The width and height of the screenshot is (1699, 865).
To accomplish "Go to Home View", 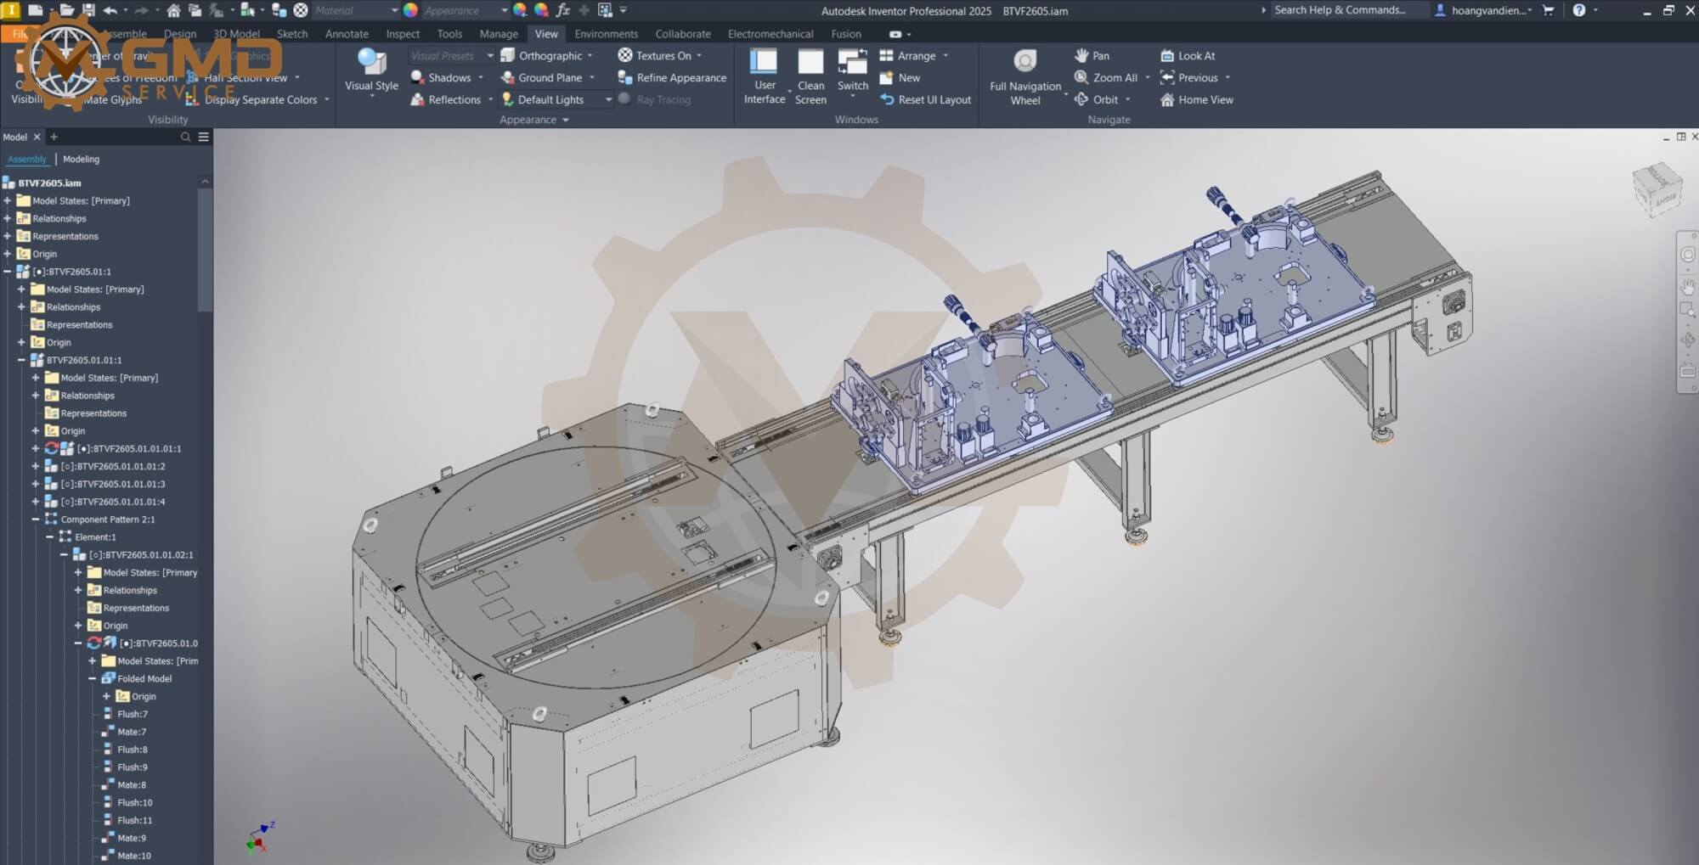I will tap(1196, 99).
